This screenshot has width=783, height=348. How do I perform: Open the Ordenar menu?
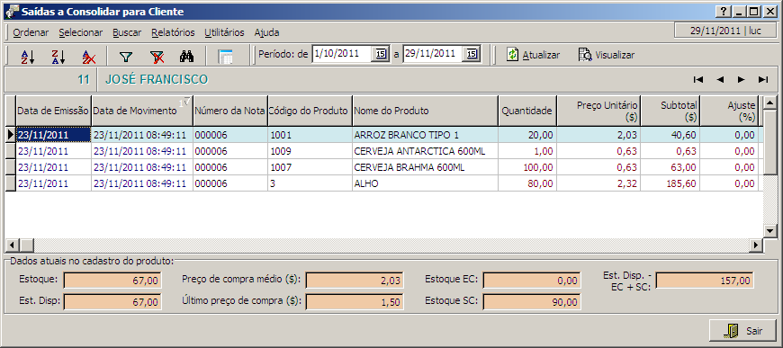click(x=31, y=32)
